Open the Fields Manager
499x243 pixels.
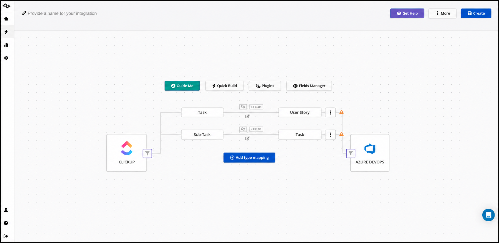pos(309,86)
